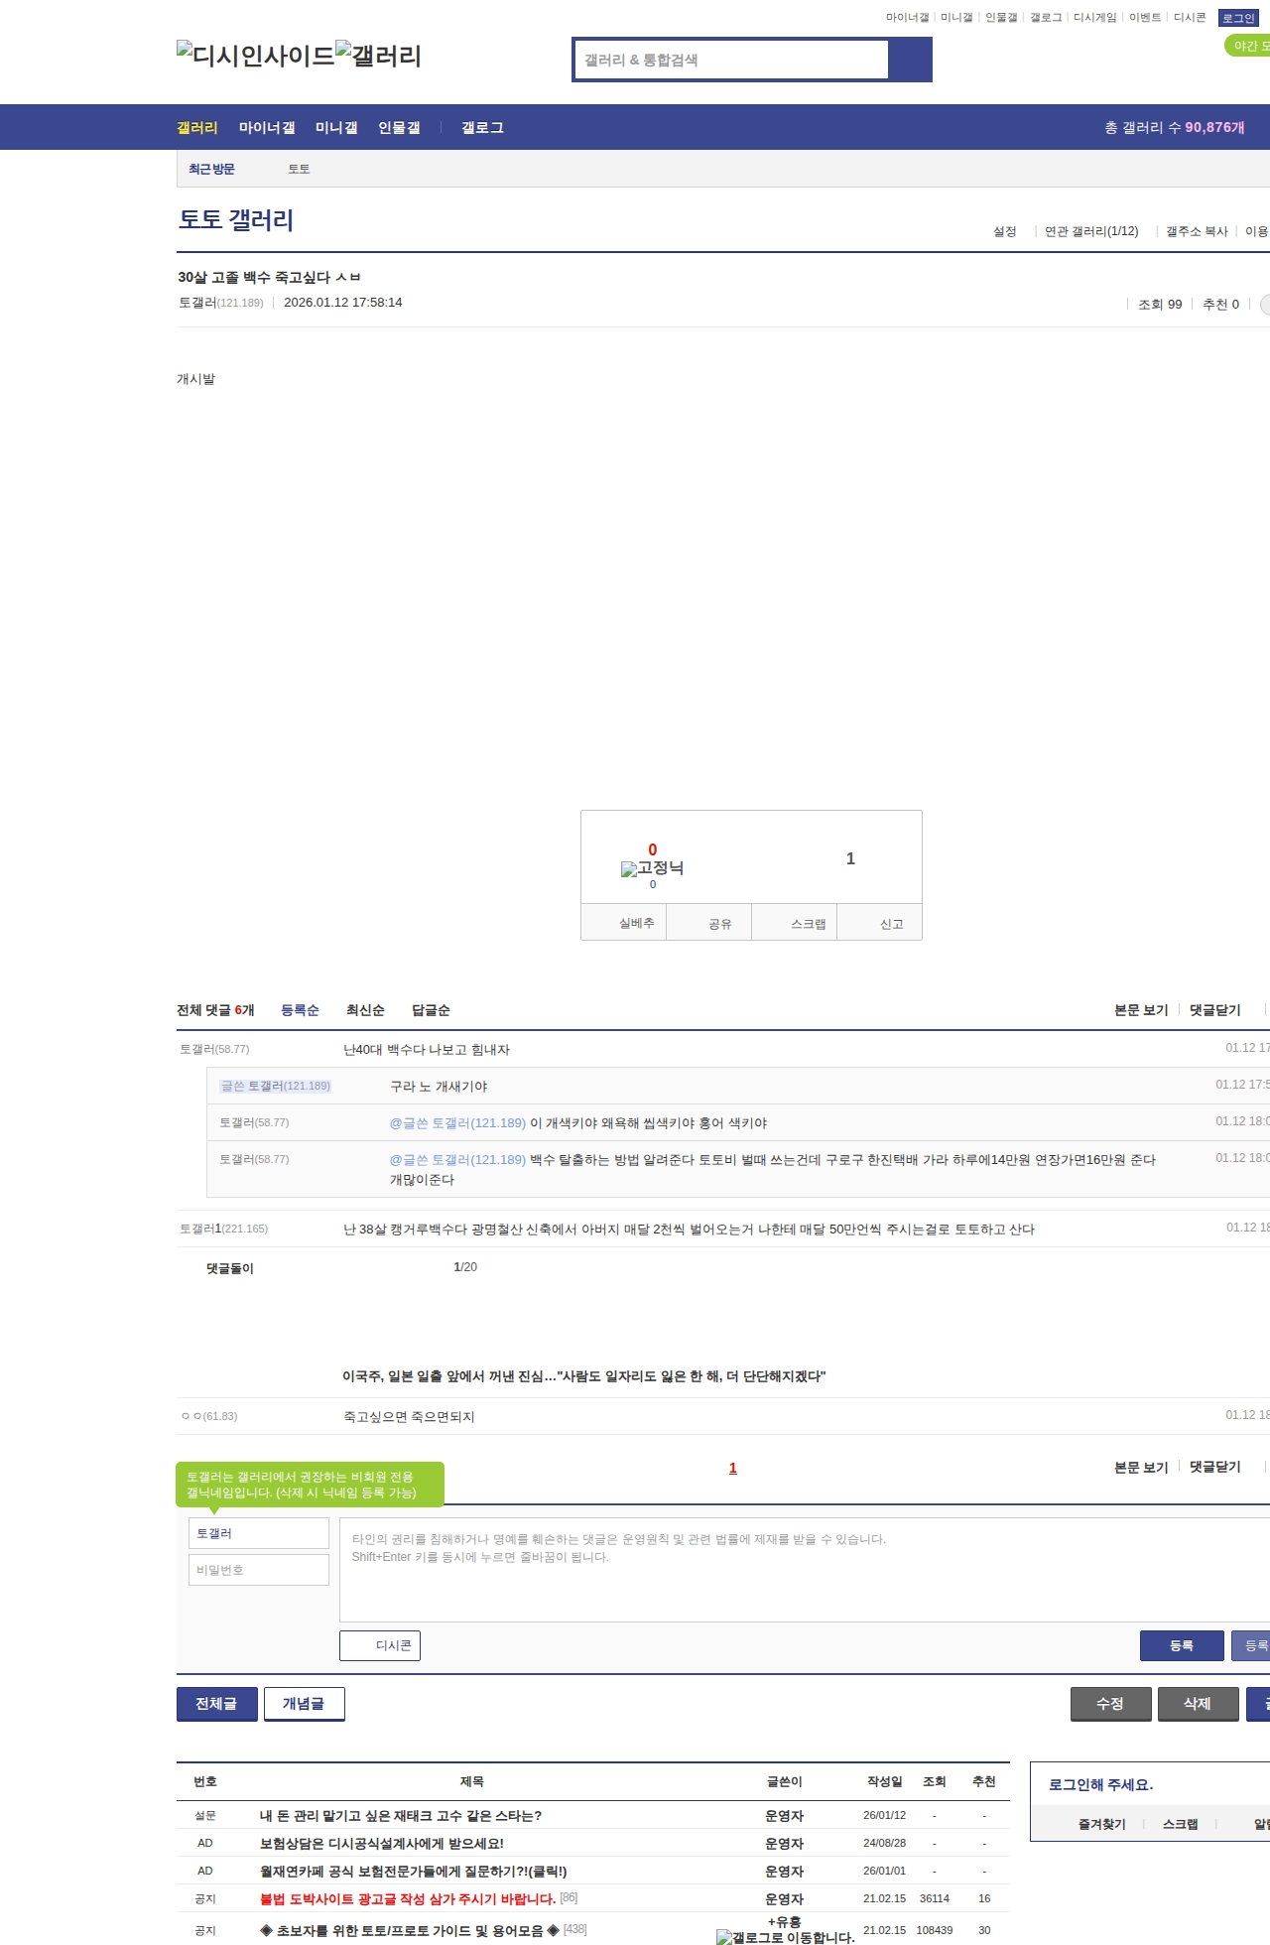Image resolution: width=1270 pixels, height=1945 pixels.
Task: Select 미니갤 in the blue navigation bar
Action: click(336, 127)
